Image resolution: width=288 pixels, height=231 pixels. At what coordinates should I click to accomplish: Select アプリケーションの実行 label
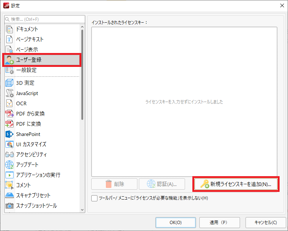pos(38,175)
